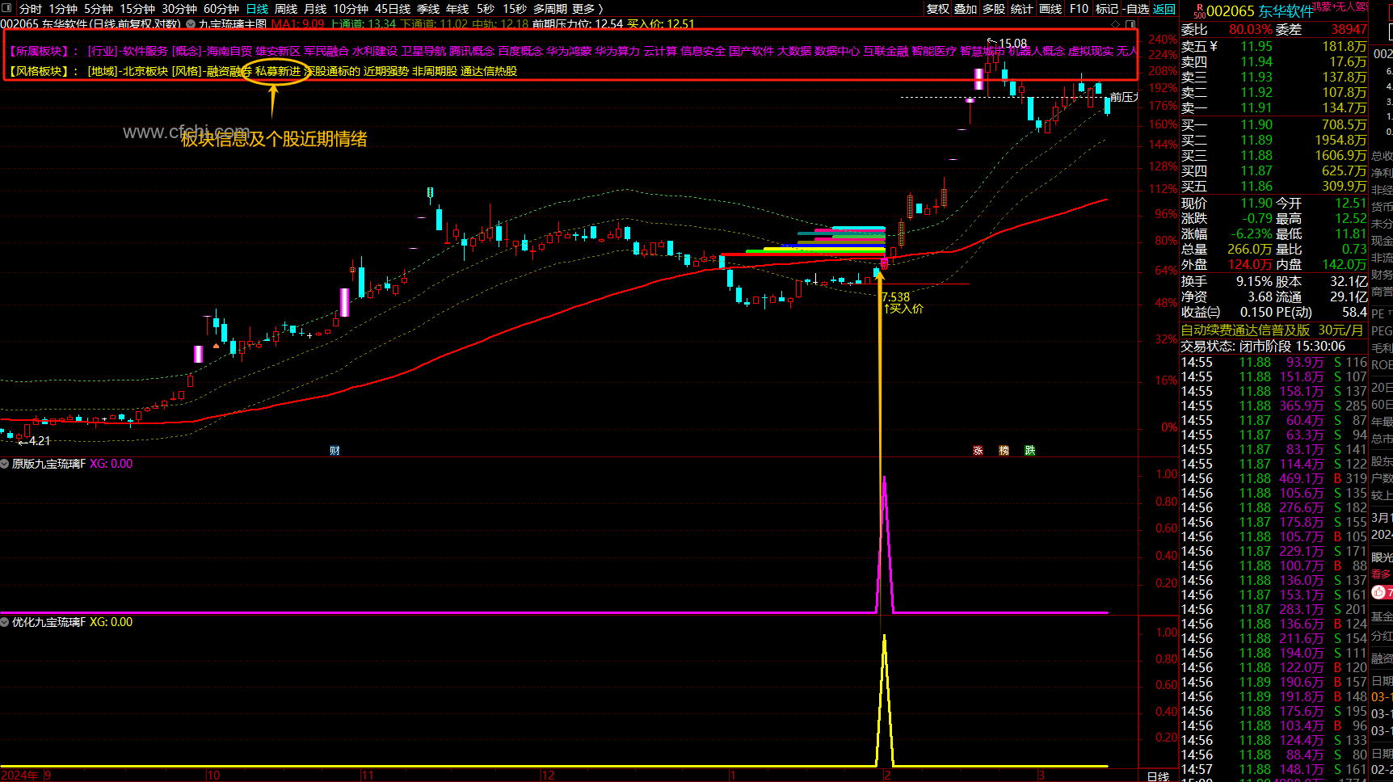This screenshot has width=1393, height=782.
Task: Click the diamond icon above the chart
Action: tap(1113, 24)
